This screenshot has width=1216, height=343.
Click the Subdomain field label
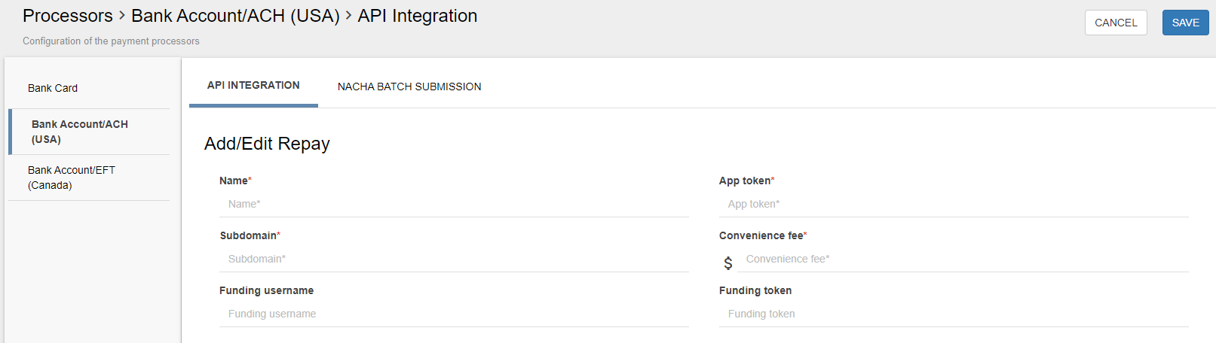pyautogui.click(x=250, y=235)
